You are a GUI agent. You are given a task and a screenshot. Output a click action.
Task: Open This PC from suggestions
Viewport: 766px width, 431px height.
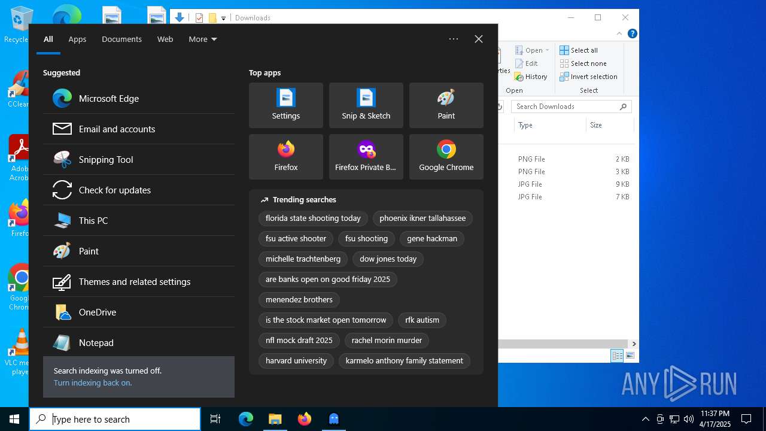click(x=139, y=220)
